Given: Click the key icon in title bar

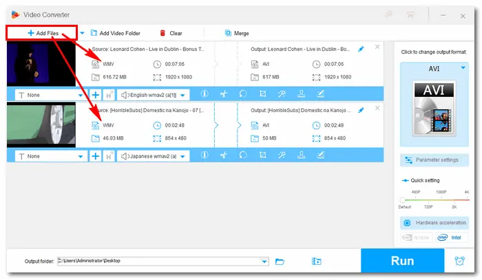Looking at the screenshot, I should pos(389,14).
